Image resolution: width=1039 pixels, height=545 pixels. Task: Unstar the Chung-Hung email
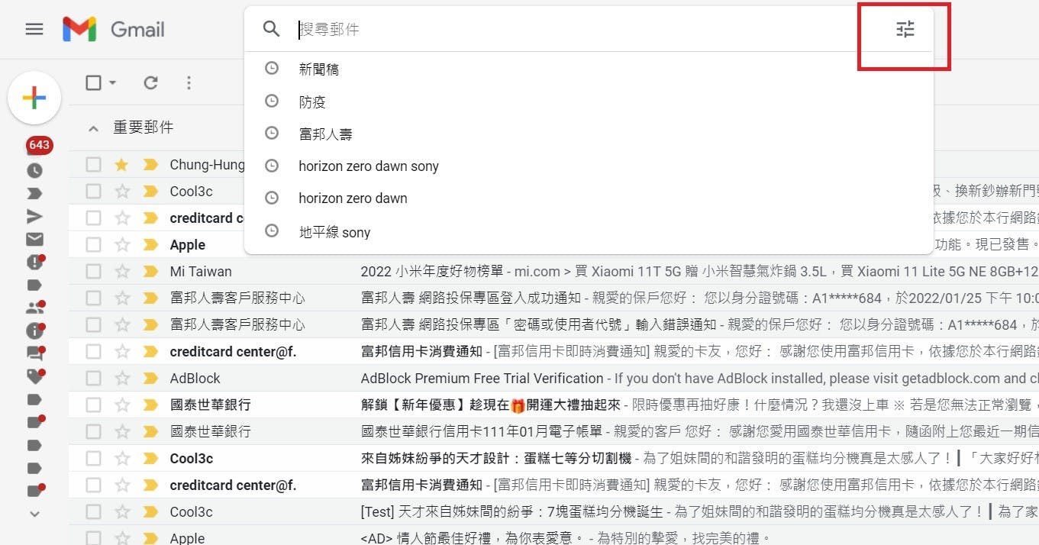121,165
